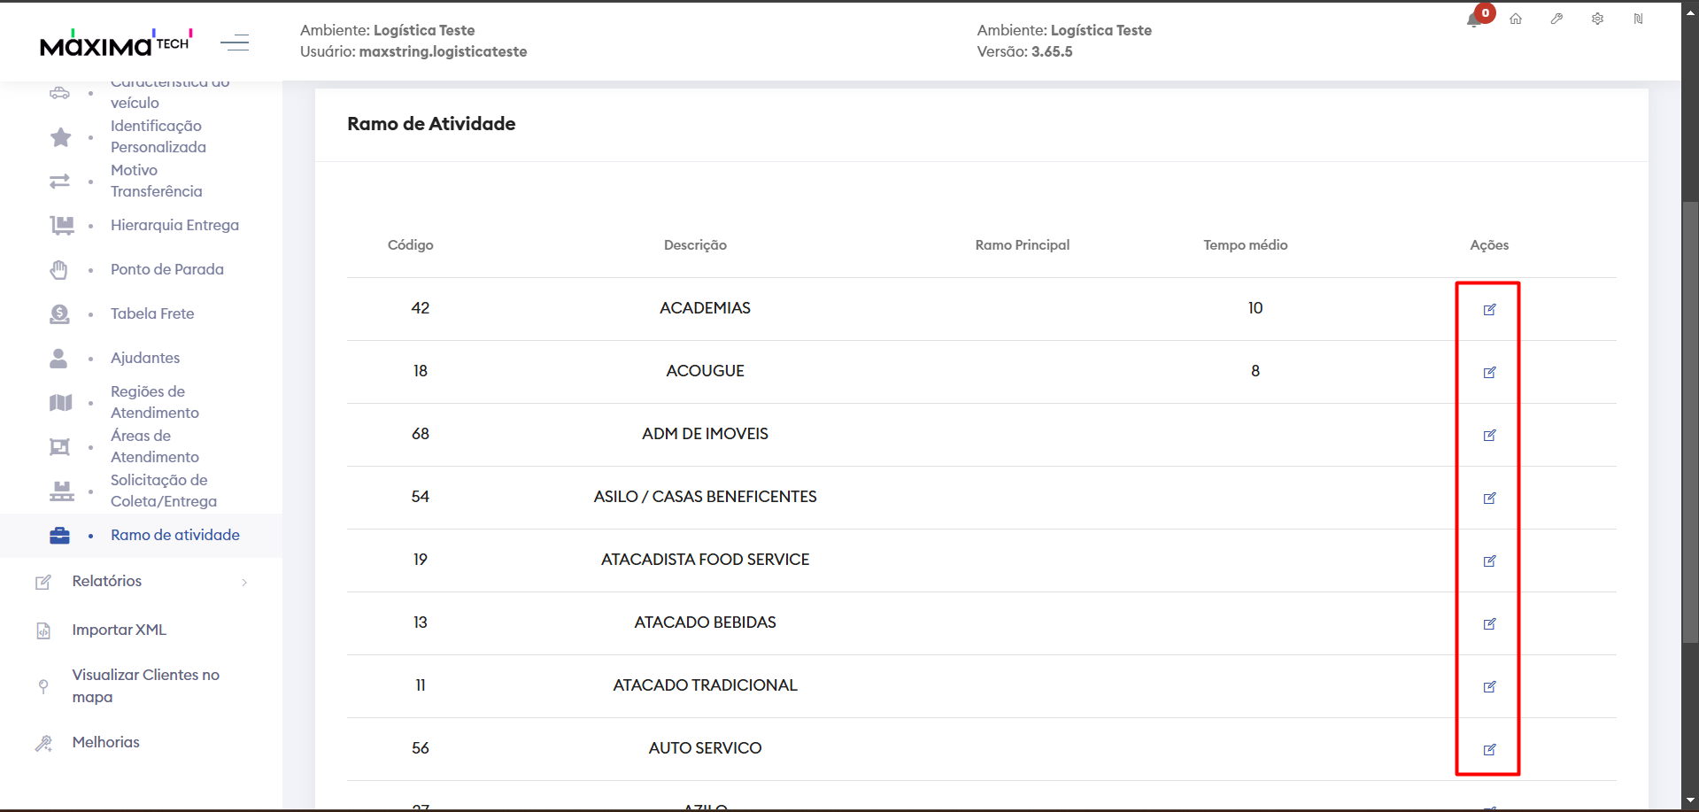This screenshot has height=812, width=1699.
Task: Click the pallet icon for Solicitação de Coleta/Entrega
Action: pos(61,491)
